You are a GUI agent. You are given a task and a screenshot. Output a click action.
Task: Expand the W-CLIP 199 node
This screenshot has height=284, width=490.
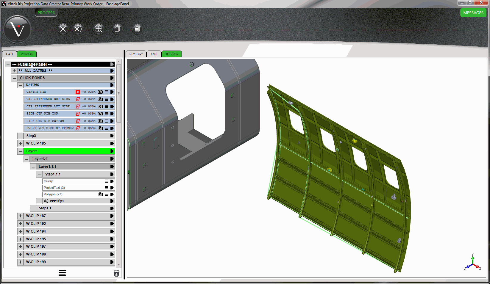[x=21, y=262]
